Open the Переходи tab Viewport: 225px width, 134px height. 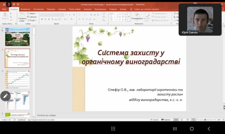tap(51, 9)
